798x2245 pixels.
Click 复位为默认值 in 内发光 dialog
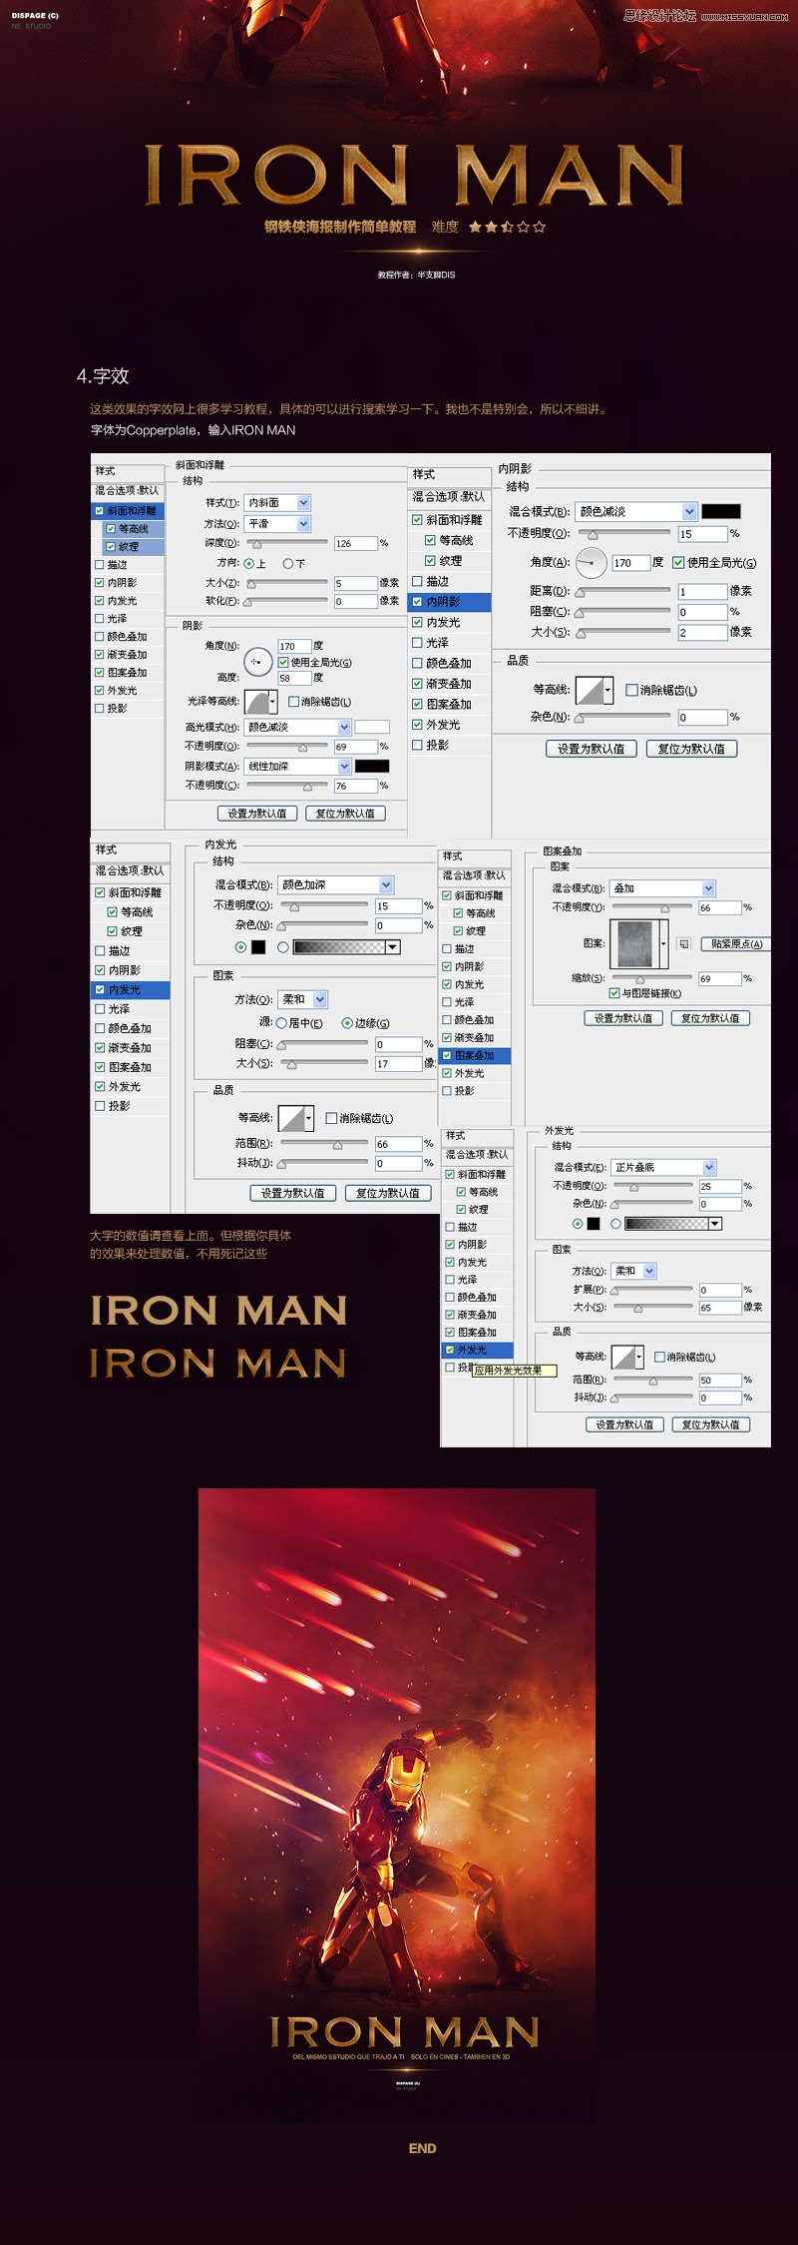pos(388,1193)
